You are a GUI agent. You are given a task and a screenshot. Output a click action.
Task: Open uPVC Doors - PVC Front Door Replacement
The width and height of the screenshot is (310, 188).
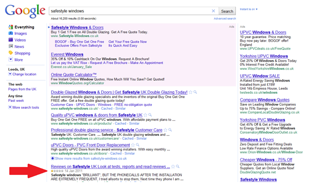[x=90, y=145]
